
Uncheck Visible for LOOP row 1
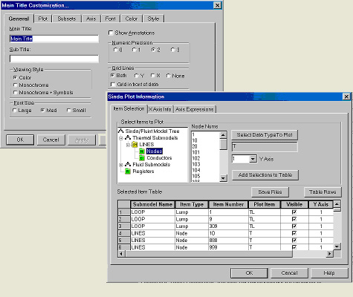tap(294, 212)
